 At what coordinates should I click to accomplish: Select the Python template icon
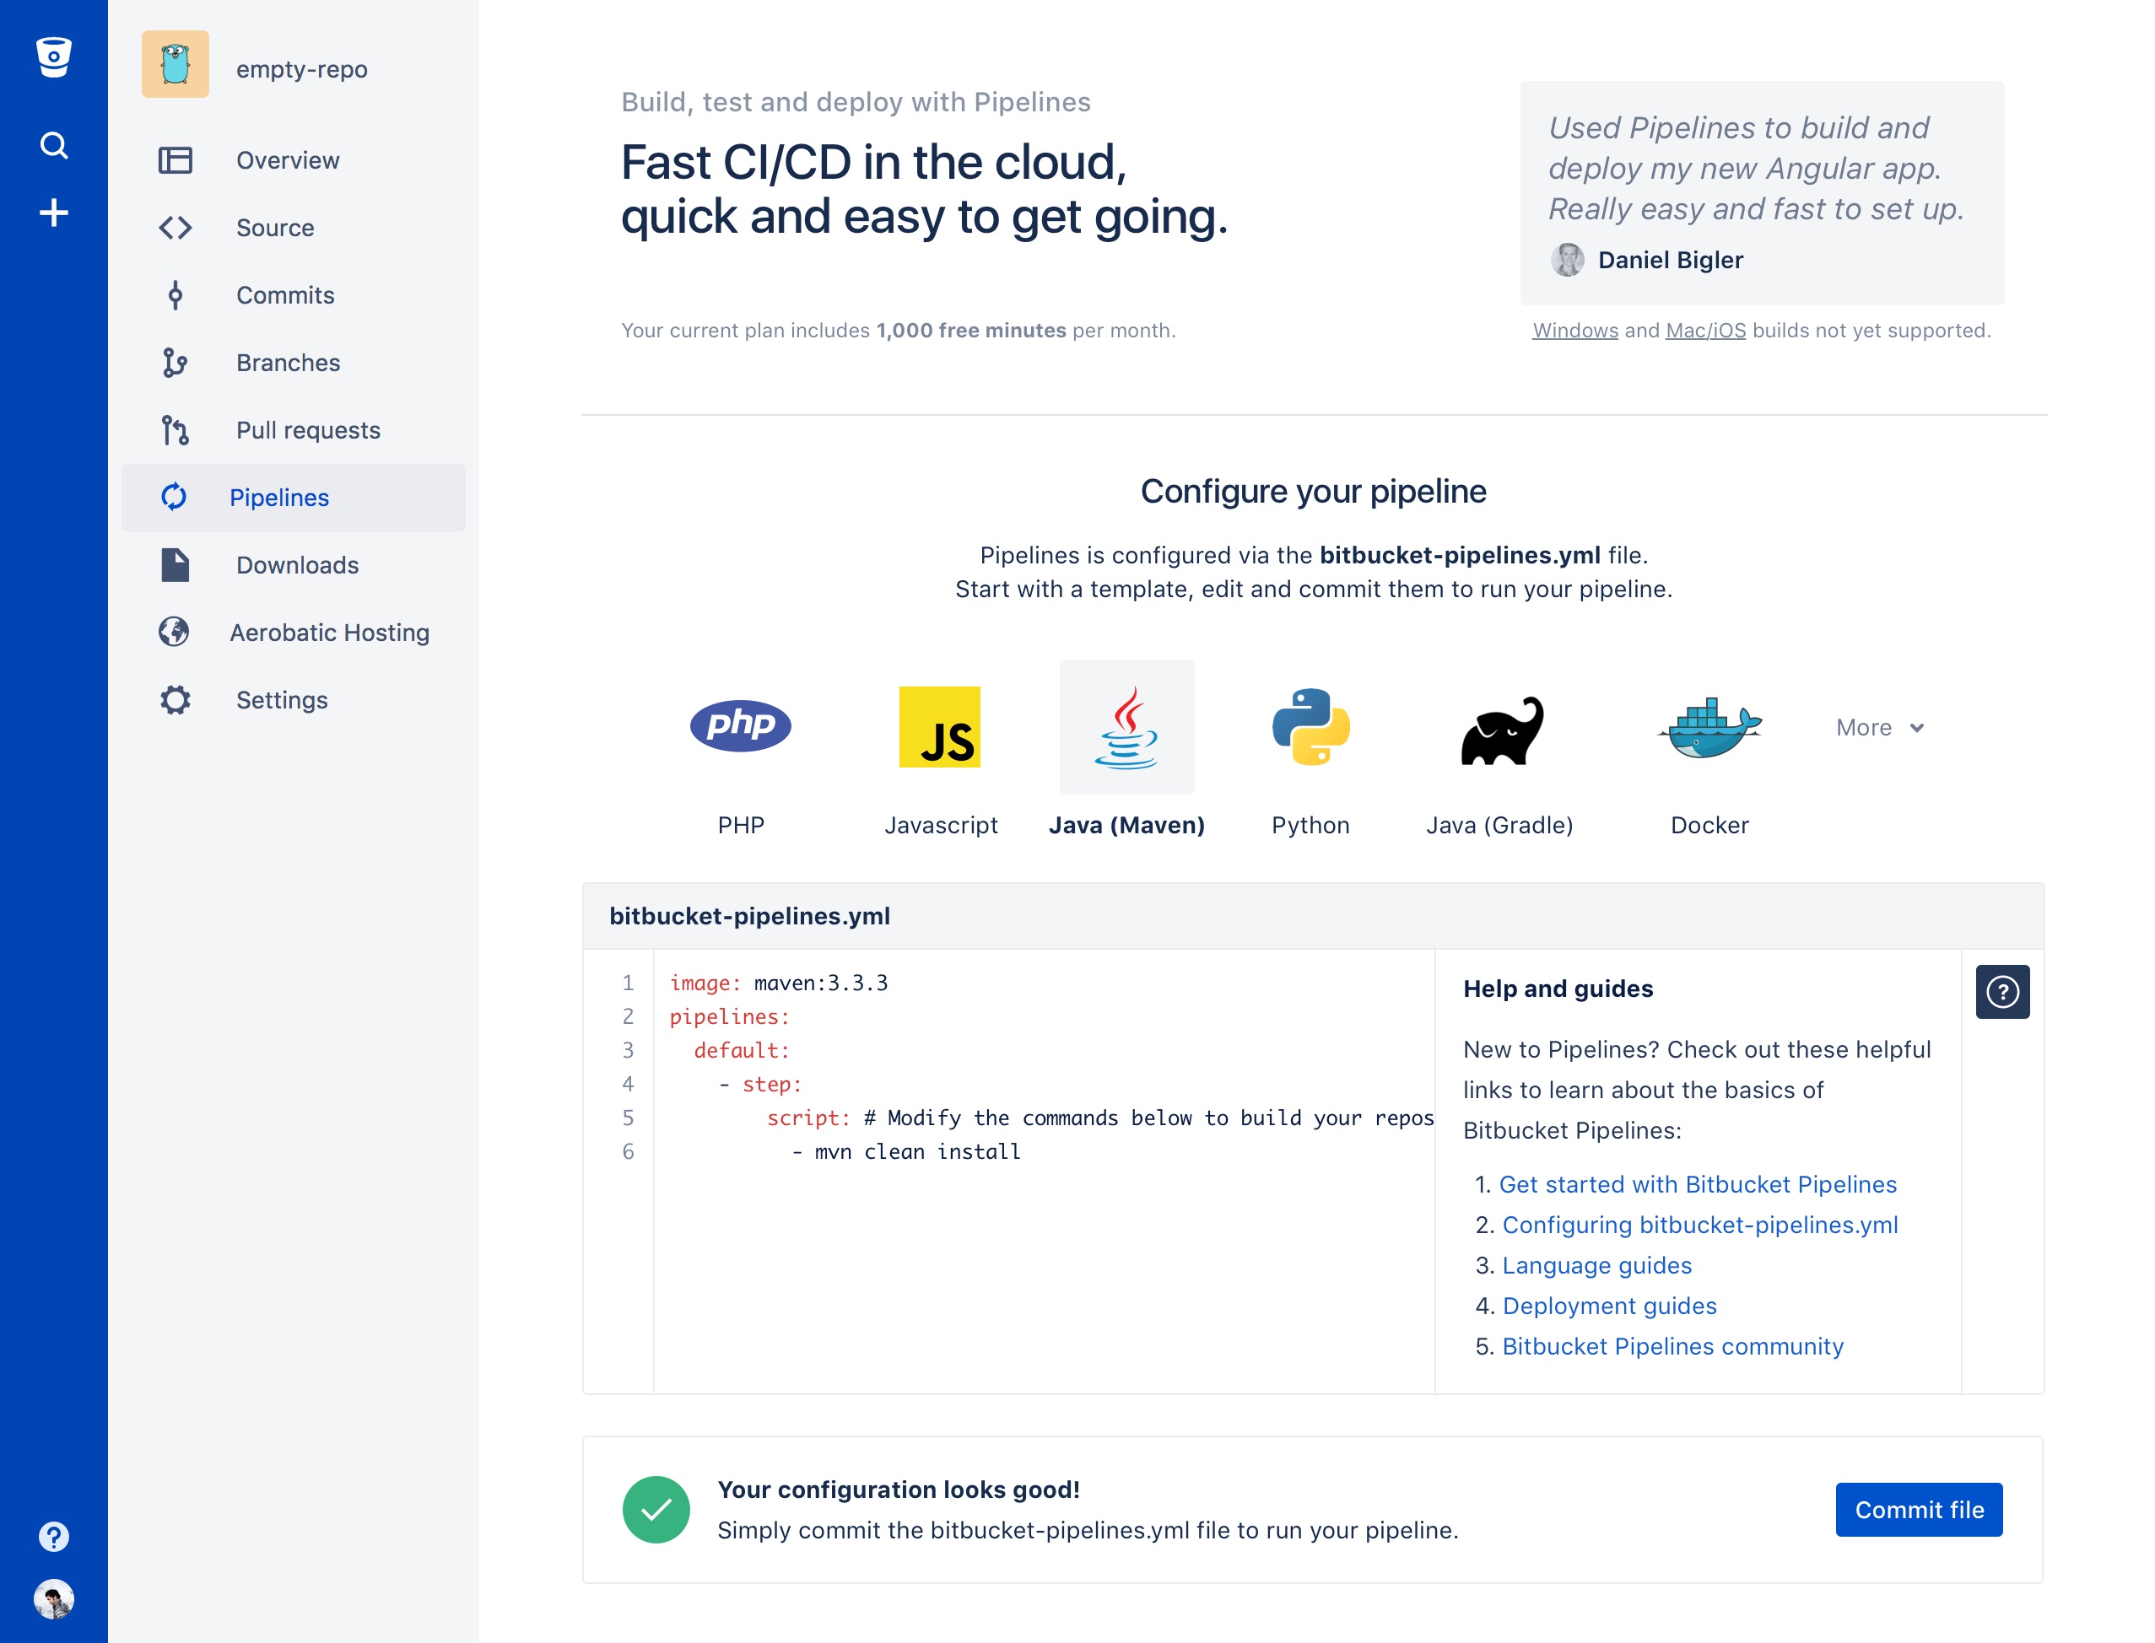pos(1310,727)
